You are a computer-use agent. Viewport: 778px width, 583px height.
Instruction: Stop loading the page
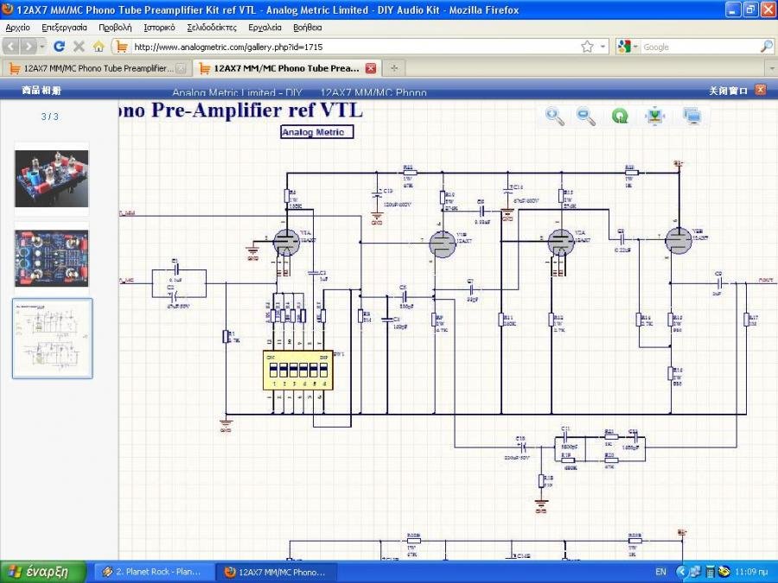[x=79, y=47]
